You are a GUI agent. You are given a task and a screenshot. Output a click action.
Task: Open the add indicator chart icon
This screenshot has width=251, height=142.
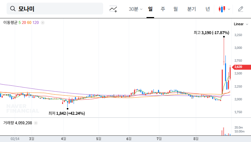point(113,9)
